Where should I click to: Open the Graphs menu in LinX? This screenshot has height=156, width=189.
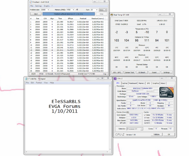pyautogui.click(x=47, y=6)
